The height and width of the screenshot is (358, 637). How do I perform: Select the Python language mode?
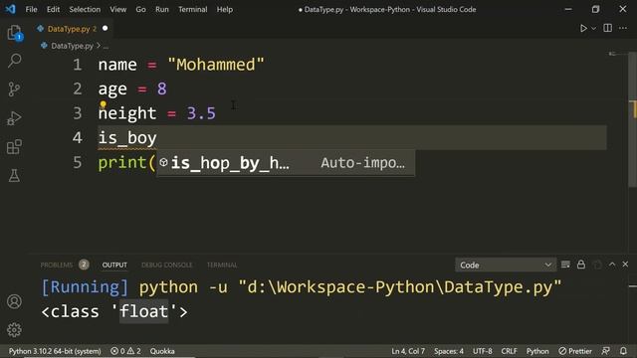[537, 351]
